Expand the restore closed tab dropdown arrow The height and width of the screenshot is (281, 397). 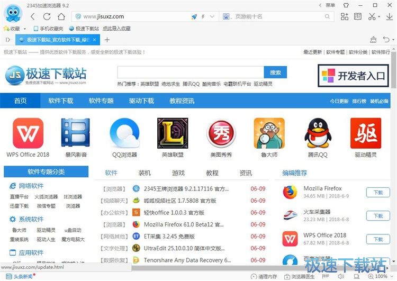pyautogui.click(x=393, y=40)
